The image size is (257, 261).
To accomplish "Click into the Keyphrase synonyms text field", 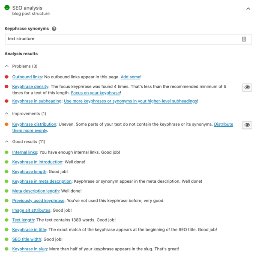I will pyautogui.click(x=128, y=39).
